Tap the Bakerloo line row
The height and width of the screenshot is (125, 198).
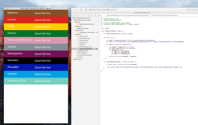pos(36,13)
